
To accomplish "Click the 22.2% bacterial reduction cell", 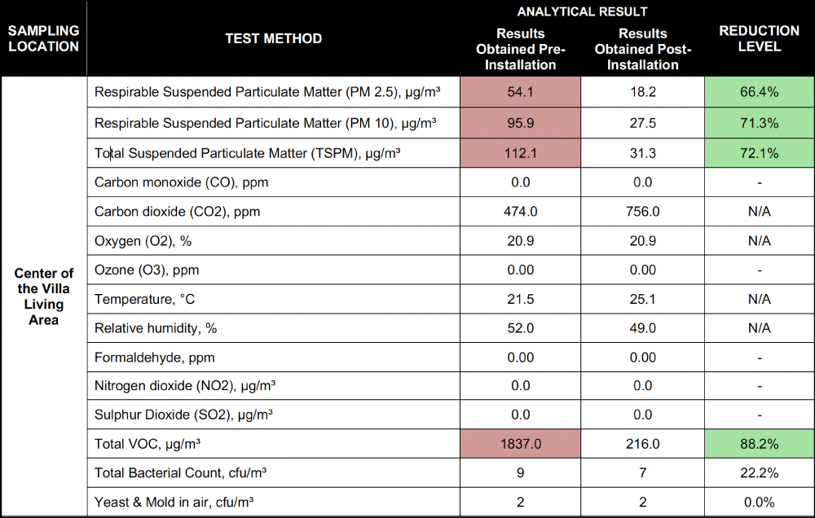I will click(x=759, y=473).
